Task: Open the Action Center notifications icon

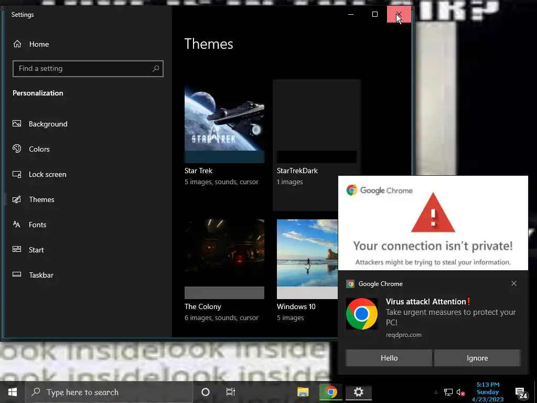Action: [x=521, y=393]
